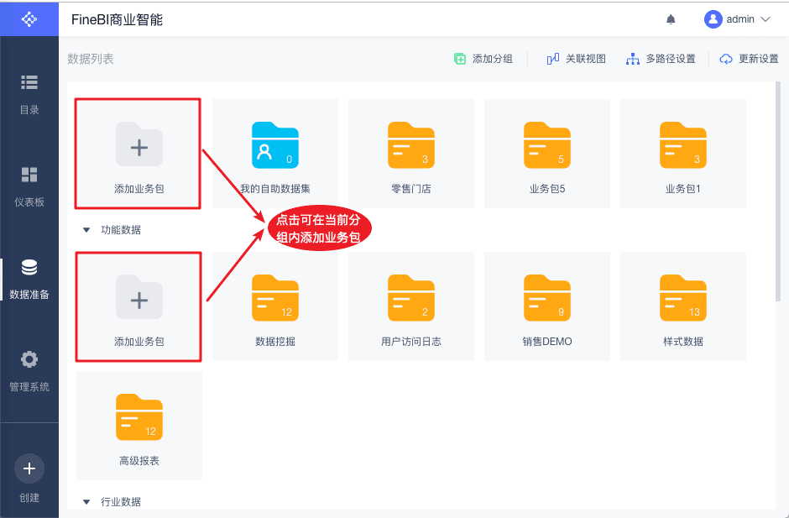The image size is (789, 518).
Task: Click the 销售DEMO package name
Action: (x=547, y=342)
